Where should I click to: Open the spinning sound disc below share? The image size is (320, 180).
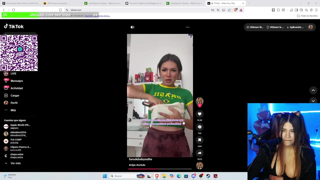pos(199,165)
